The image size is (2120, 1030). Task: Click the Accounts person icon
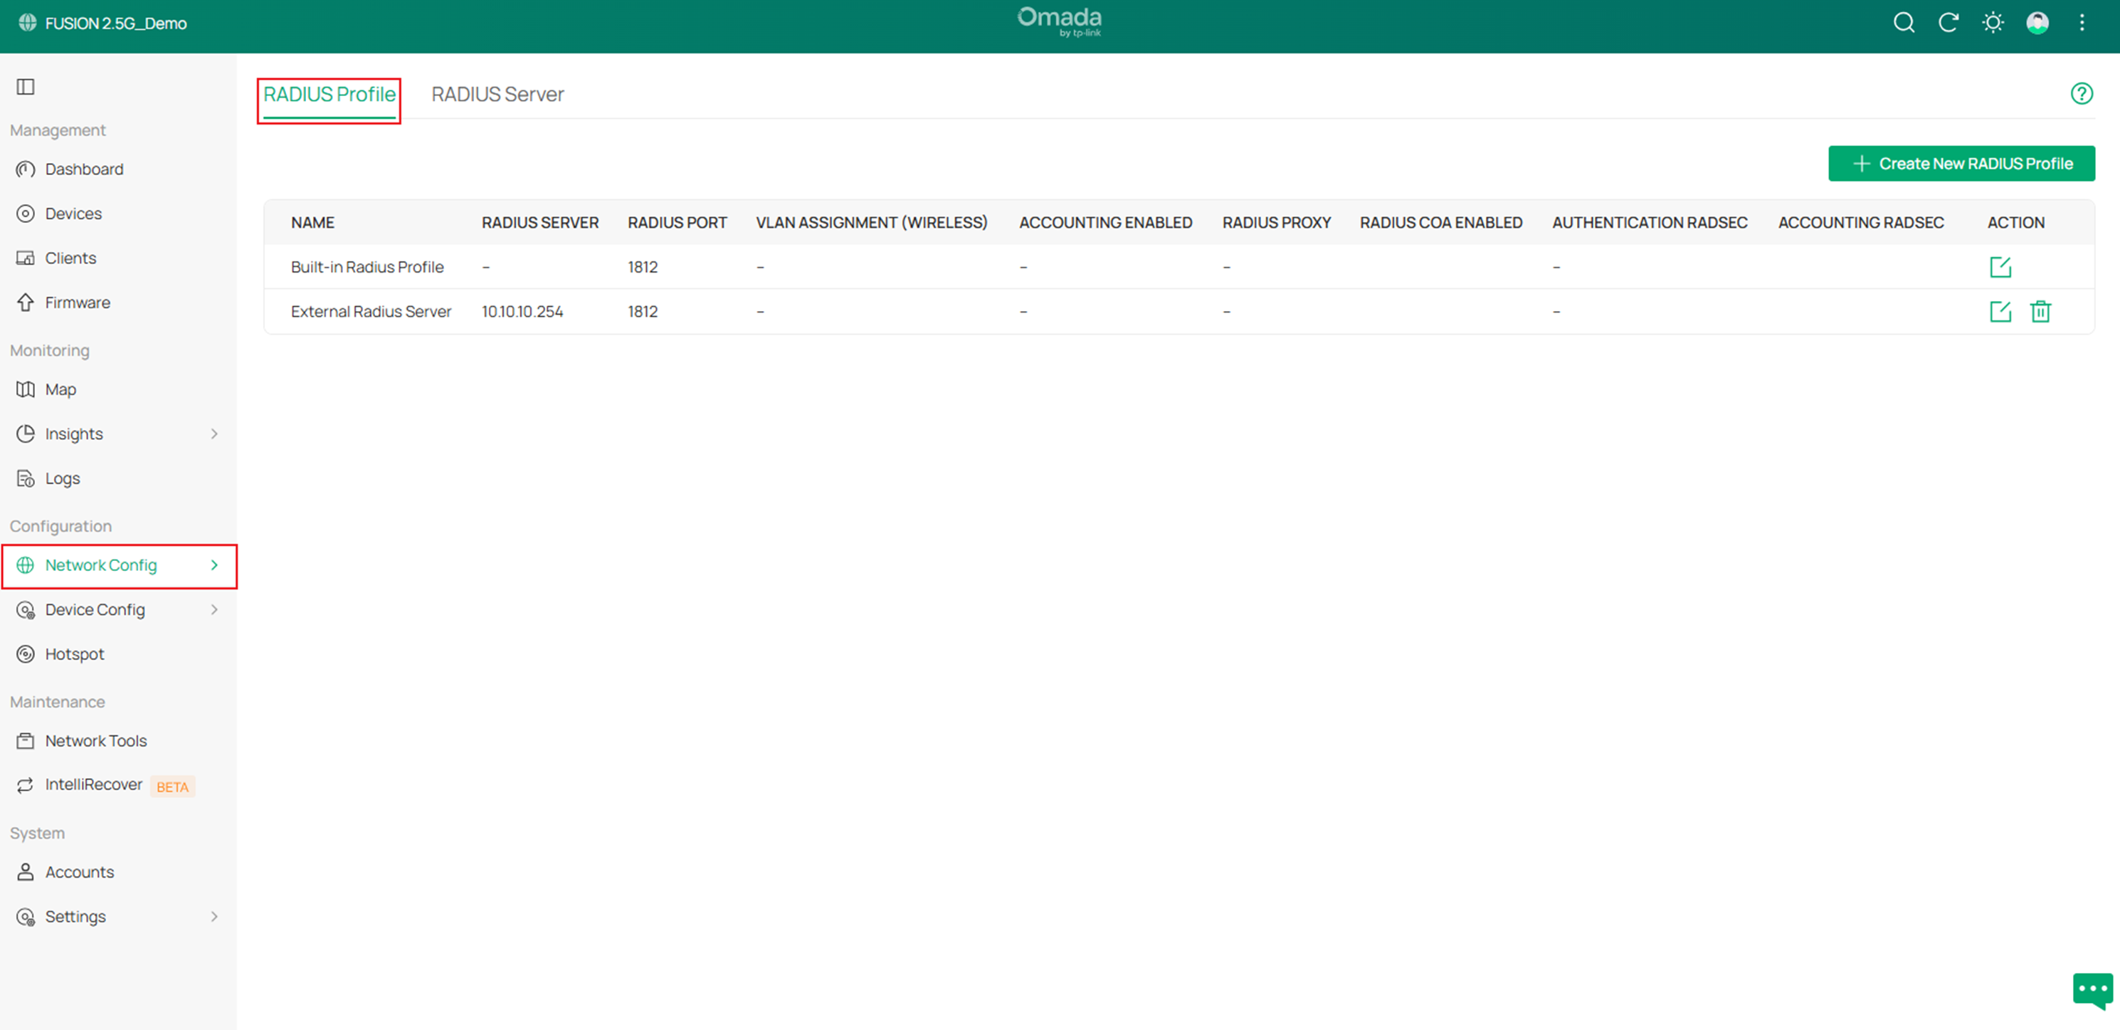(26, 872)
